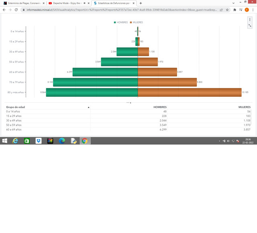Click the lock icon in address bar
The image size is (257, 233).
[x=24, y=10]
